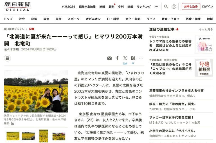Screen dimensions: 216x143
Task: Open the 号砲 総裁選 series thumbnail
Action: (x=204, y=68)
